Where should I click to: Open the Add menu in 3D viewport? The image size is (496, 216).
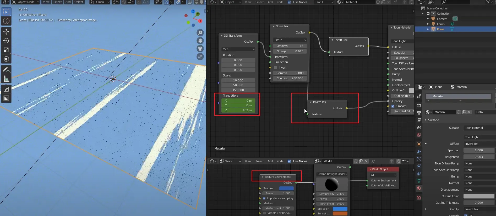point(68,2)
